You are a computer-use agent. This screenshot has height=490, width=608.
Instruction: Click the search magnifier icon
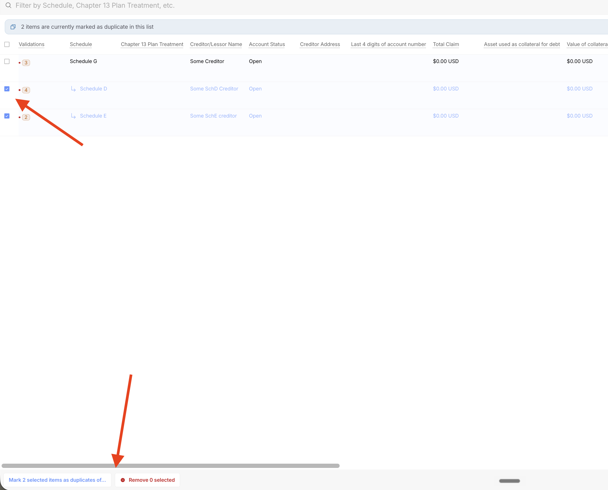[x=9, y=5]
